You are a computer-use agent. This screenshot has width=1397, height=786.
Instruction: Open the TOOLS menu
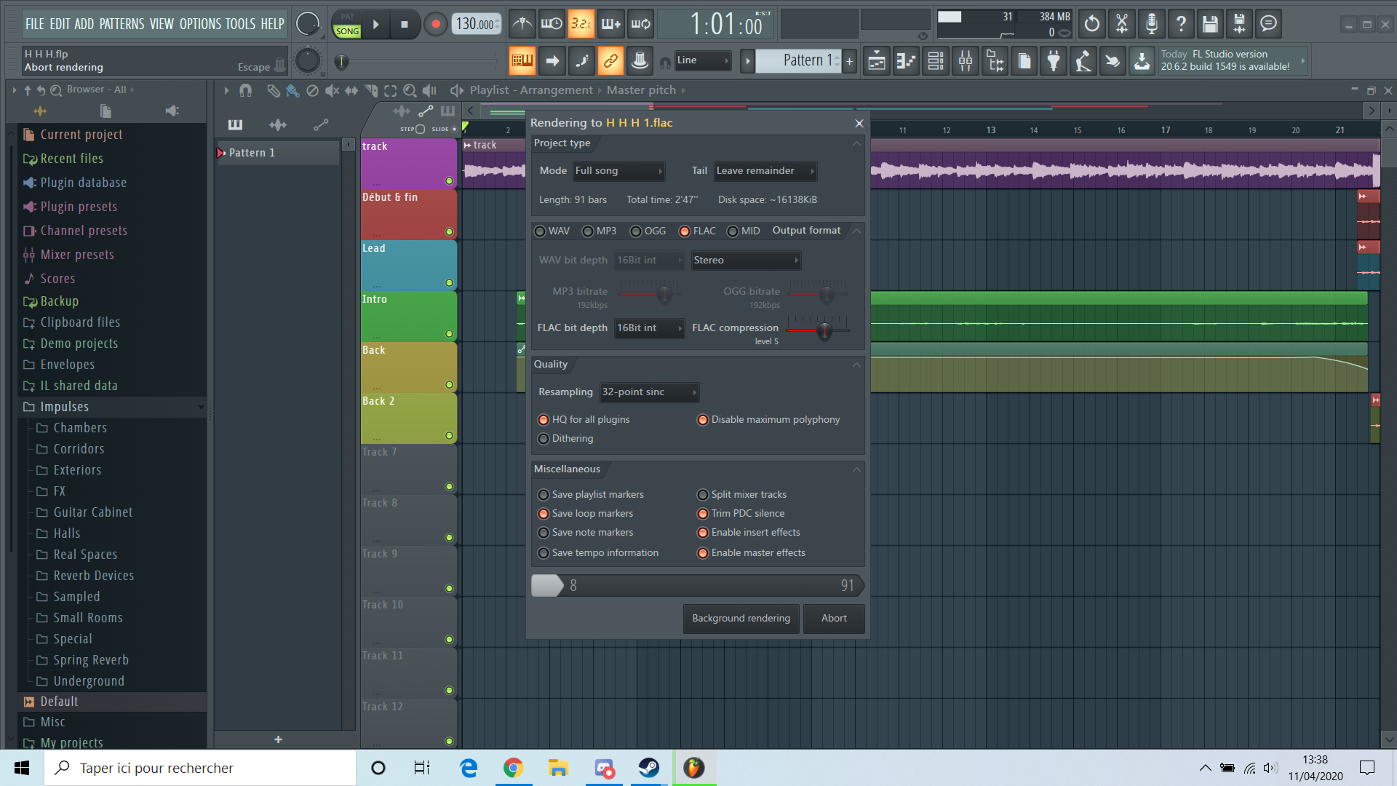240,24
